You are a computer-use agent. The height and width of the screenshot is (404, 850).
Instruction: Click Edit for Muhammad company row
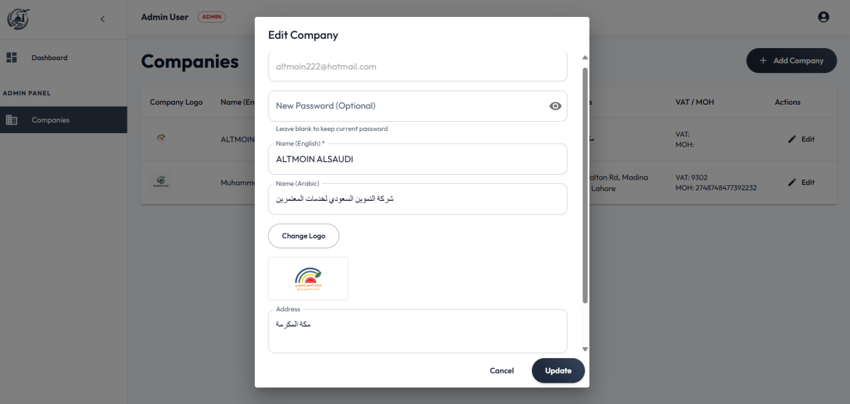[801, 183]
